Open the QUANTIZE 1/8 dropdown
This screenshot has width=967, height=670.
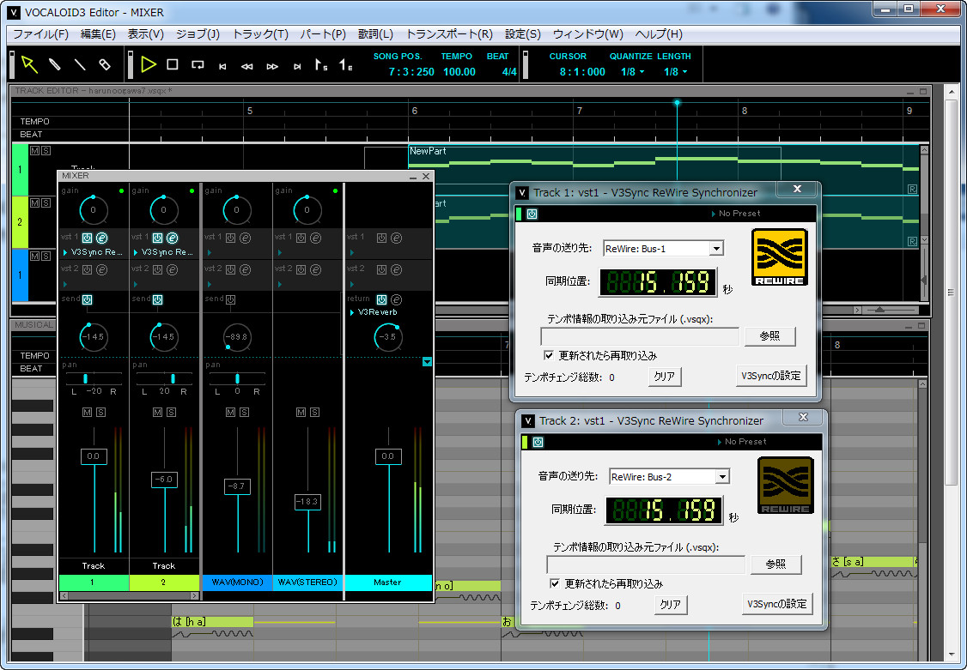click(x=632, y=72)
